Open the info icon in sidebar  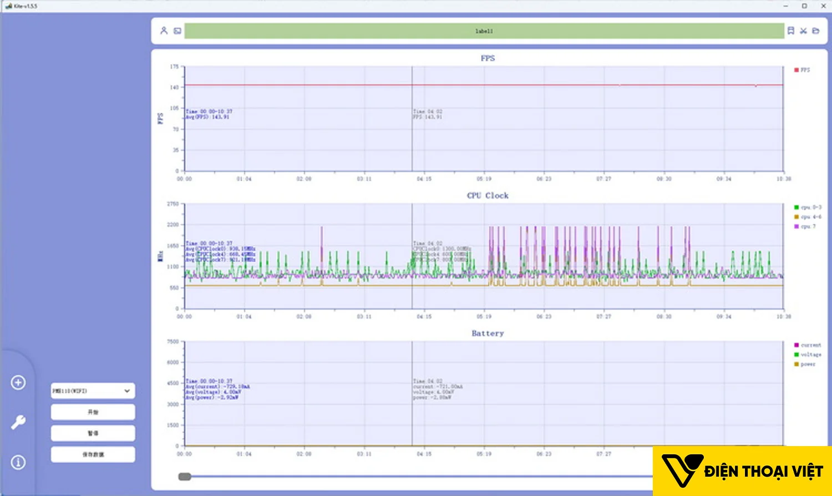(x=18, y=462)
